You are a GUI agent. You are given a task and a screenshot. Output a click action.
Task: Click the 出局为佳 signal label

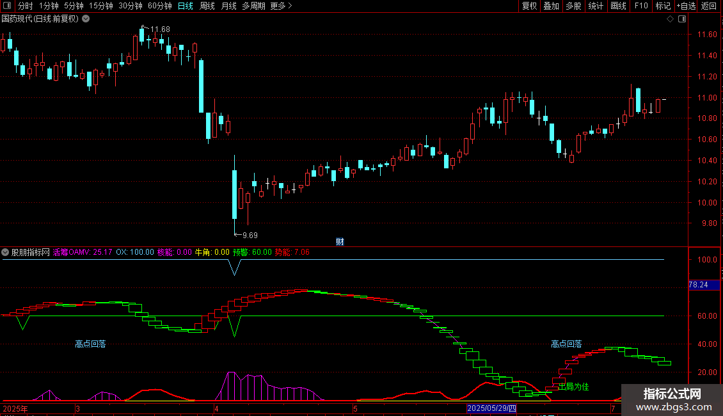[574, 387]
